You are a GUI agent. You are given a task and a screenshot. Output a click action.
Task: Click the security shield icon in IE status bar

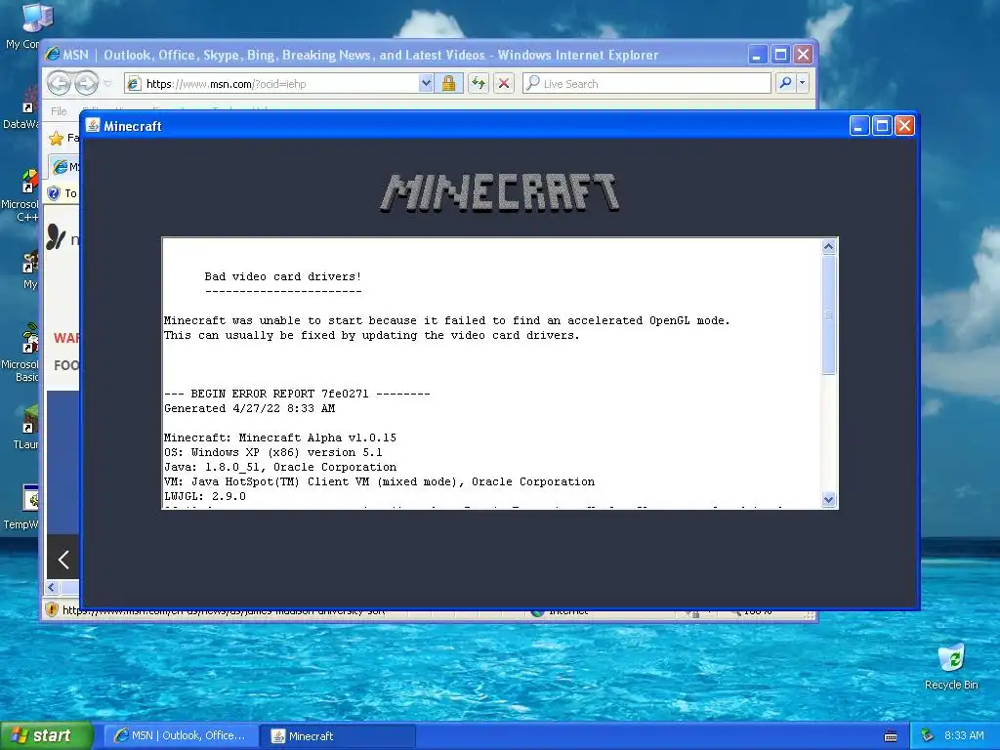click(53, 610)
